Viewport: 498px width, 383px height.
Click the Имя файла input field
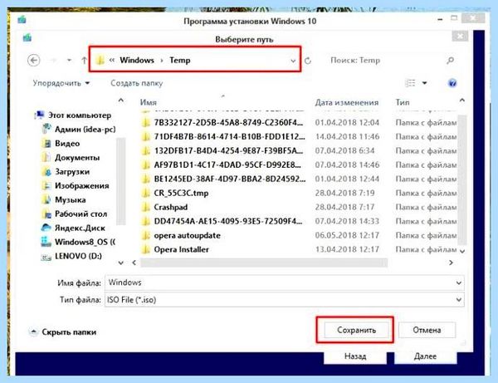pos(280,282)
